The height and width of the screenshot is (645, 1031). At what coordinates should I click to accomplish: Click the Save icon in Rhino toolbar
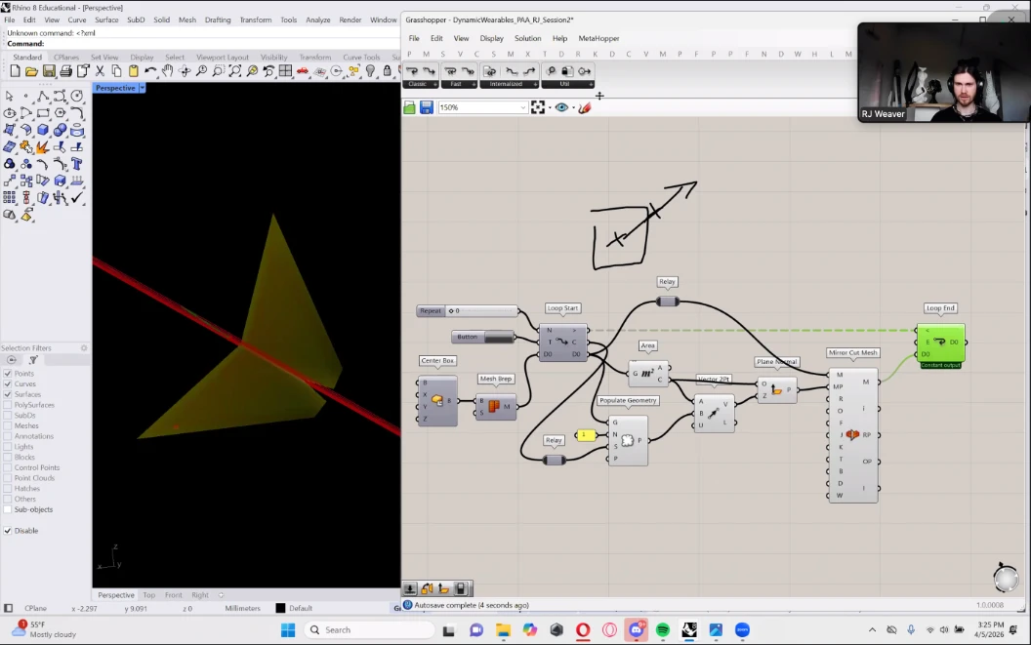49,71
